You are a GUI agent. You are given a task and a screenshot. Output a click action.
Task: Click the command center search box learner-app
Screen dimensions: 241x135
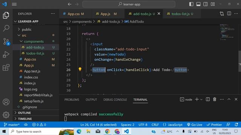[x=129, y=4]
